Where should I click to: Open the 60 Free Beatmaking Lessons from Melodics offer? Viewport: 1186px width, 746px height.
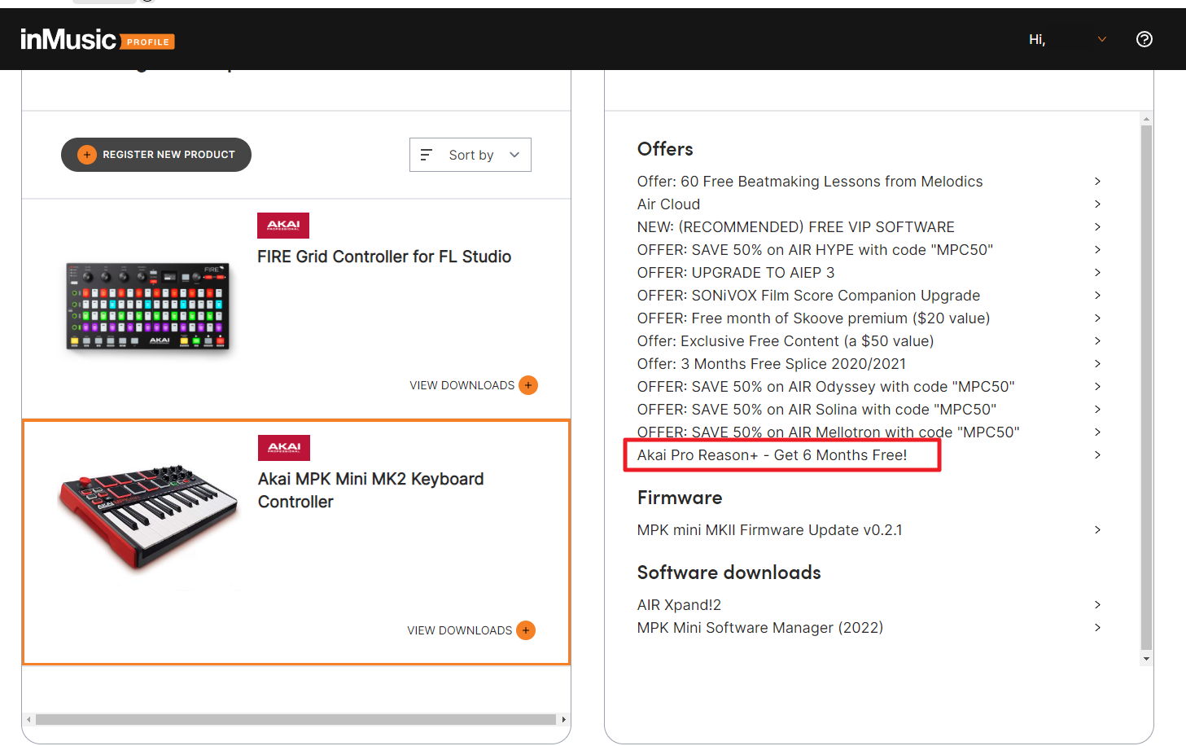(x=810, y=182)
